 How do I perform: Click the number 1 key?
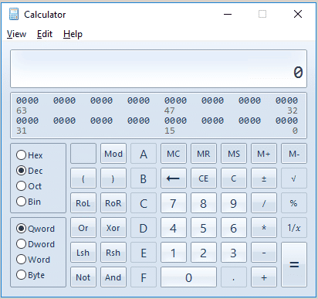tap(174, 253)
